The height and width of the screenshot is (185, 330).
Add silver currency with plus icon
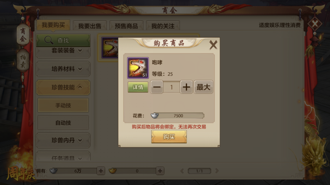click(x=101, y=171)
